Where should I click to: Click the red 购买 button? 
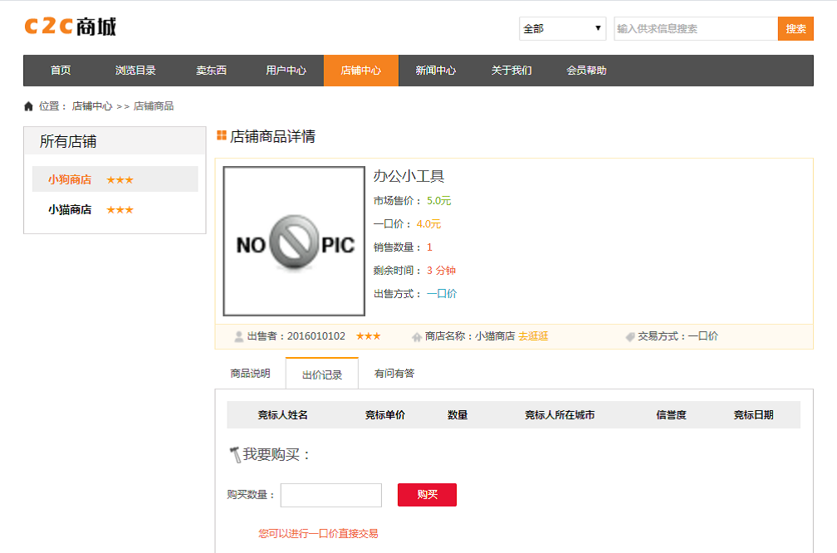coord(427,495)
